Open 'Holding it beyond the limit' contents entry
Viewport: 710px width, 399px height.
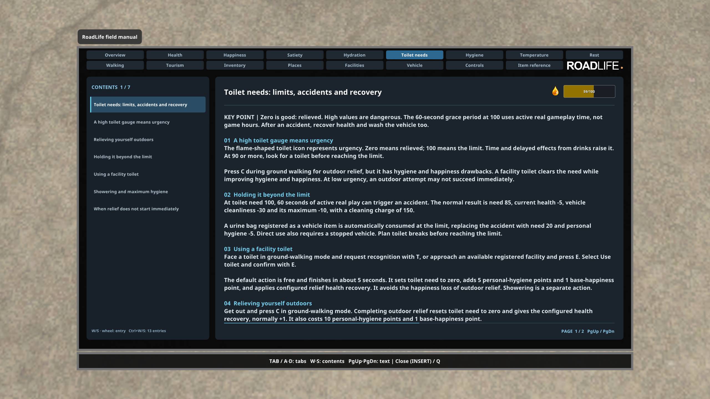(148, 157)
